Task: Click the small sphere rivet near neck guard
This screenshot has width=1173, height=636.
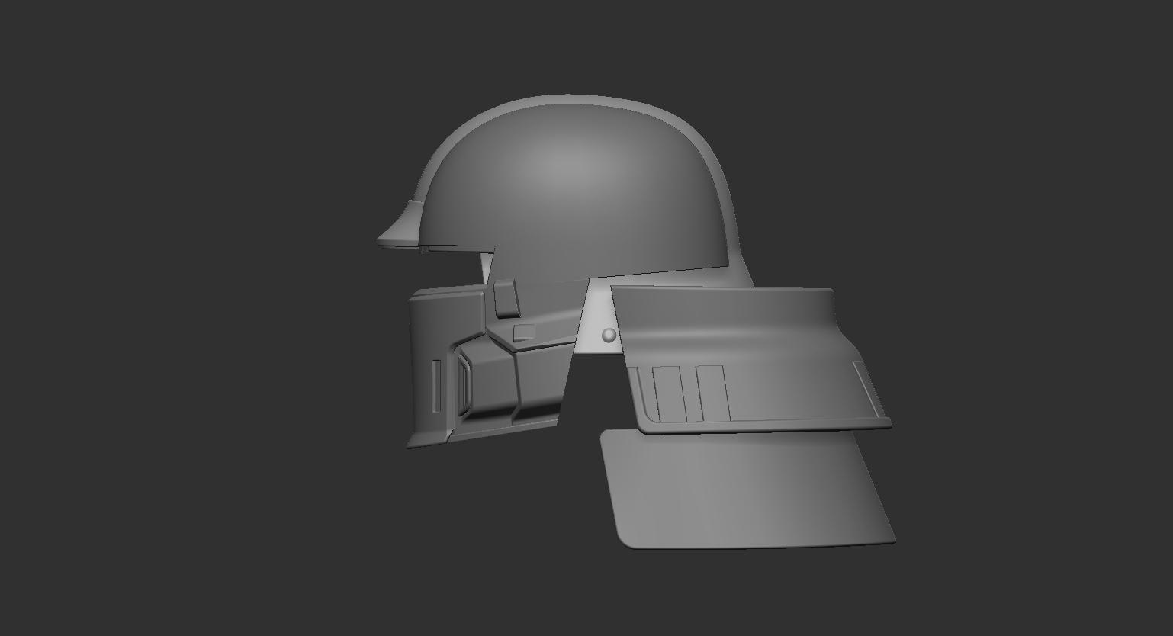Action: click(609, 334)
